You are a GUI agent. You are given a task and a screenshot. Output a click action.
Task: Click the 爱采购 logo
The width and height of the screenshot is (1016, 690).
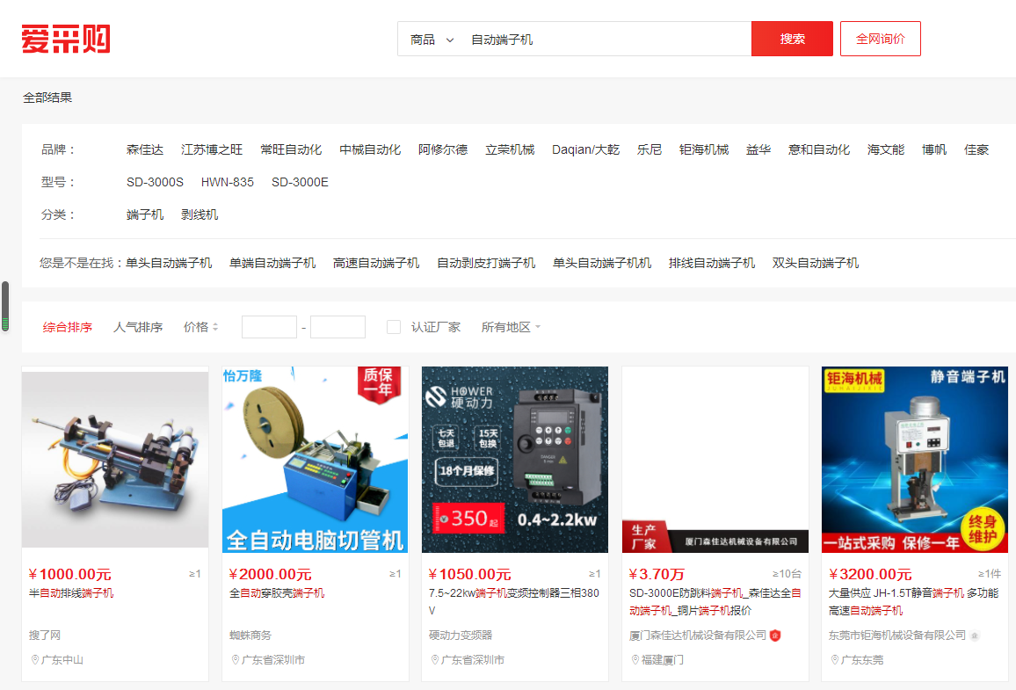point(66,40)
